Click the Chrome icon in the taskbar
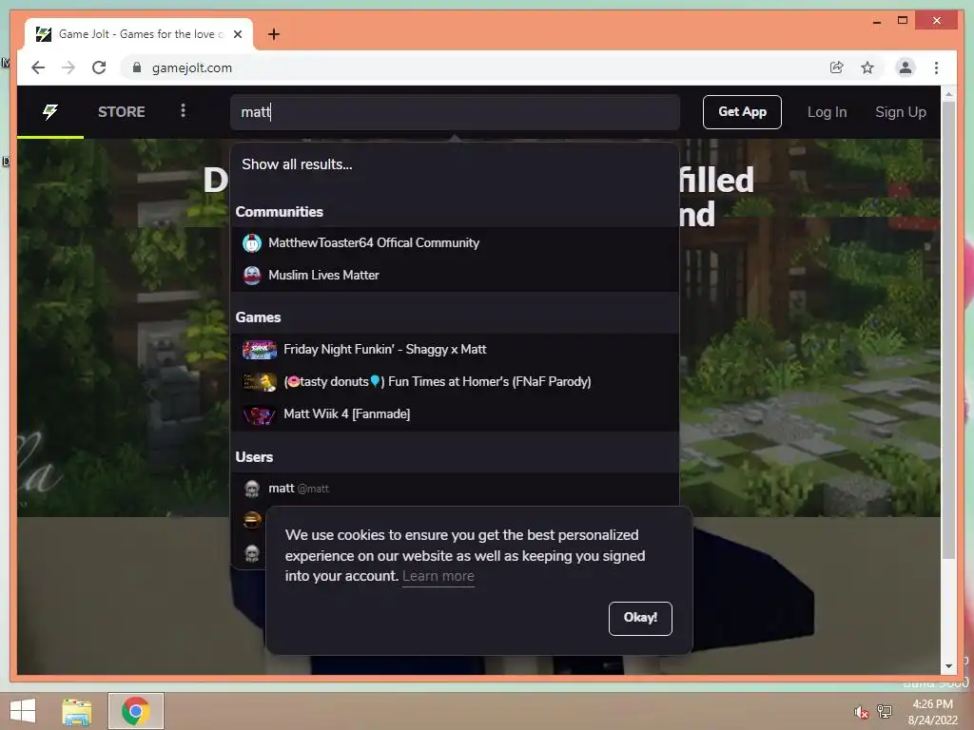Image resolution: width=974 pixels, height=730 pixels. 135,711
